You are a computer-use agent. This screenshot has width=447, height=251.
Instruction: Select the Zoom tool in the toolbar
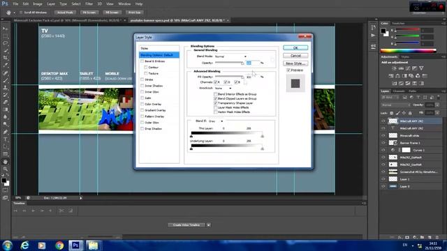coord(5,169)
